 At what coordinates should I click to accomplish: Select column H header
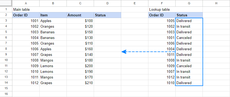(216, 3)
